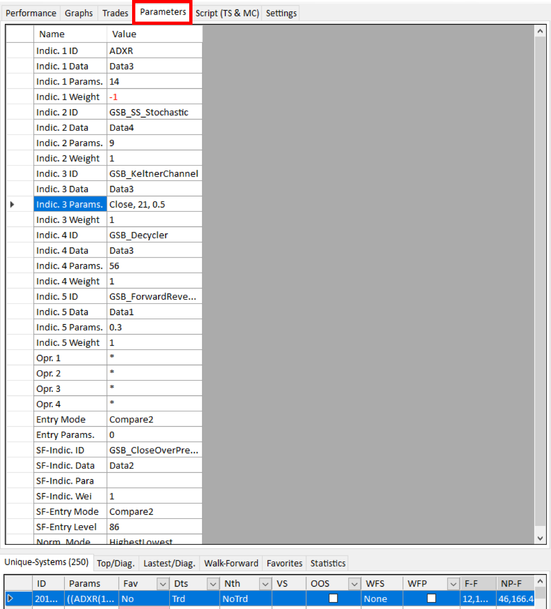This screenshot has height=609, width=551.
Task: Tick the OOS checkbox in the selected row
Action: pos(333,598)
